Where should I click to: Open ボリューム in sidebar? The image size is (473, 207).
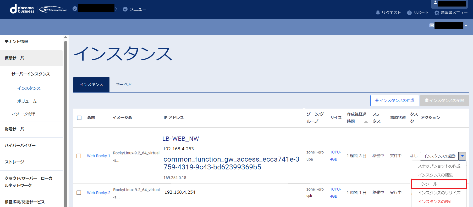point(27,101)
